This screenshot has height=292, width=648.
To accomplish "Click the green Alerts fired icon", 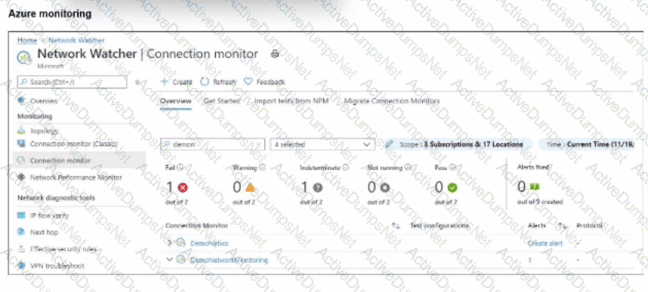I will [x=534, y=187].
